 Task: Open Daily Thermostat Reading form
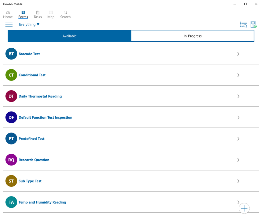coord(40,96)
